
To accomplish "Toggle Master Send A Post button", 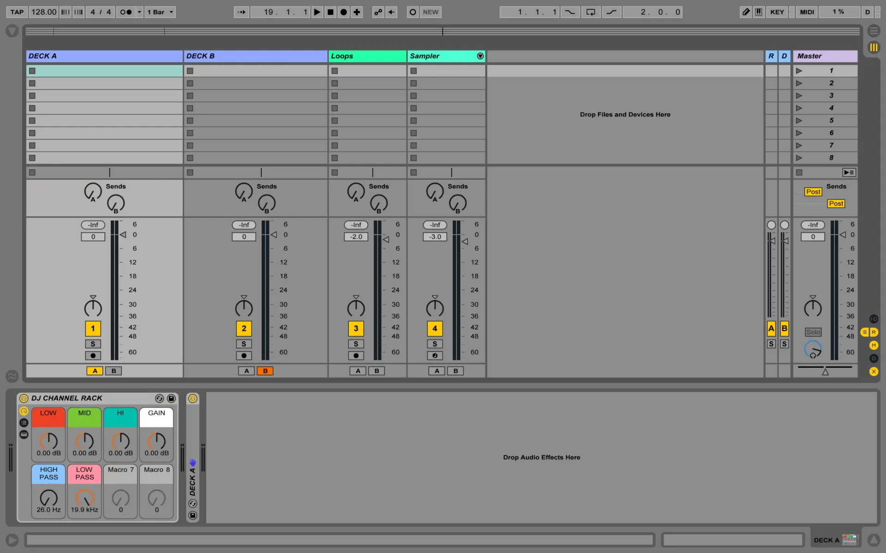I will 813,192.
